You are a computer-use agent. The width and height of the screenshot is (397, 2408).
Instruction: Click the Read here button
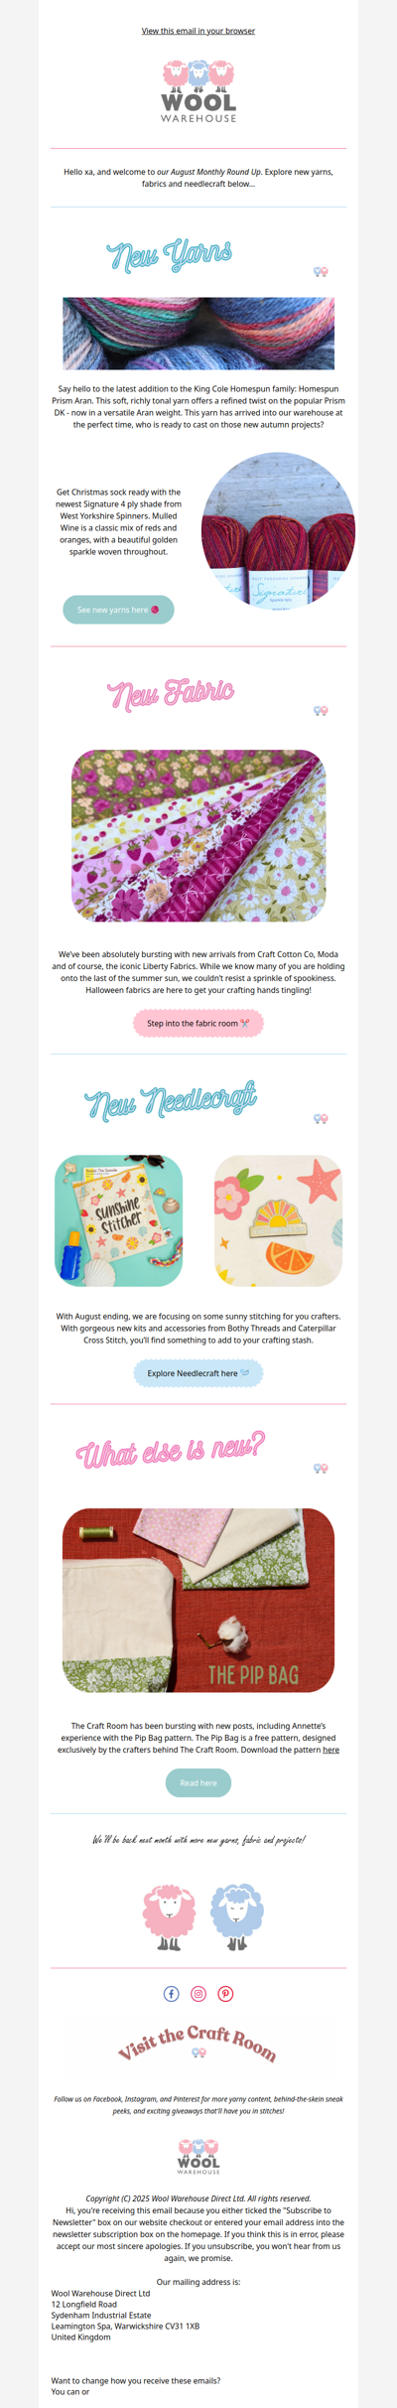pyautogui.click(x=198, y=1782)
